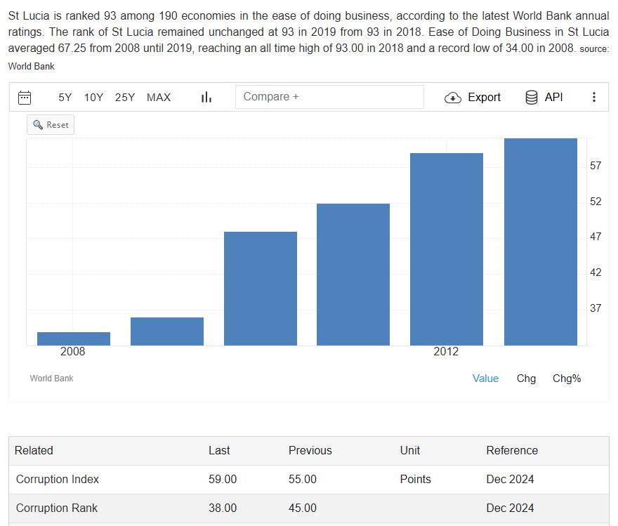Click the 2008 bar in chart

(x=74, y=338)
